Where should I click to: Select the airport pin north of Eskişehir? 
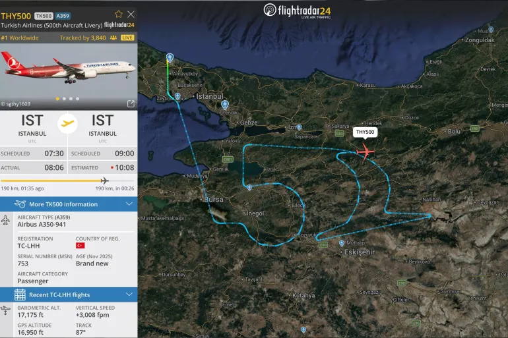point(341,242)
